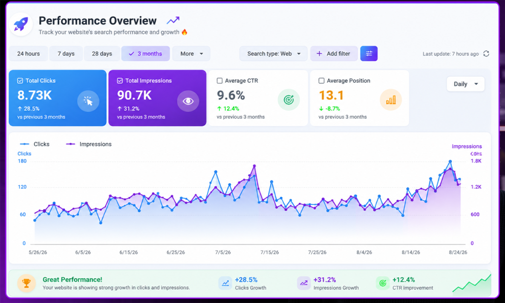Click the Clicks Growth chart icon
Image resolution: width=505 pixels, height=303 pixels.
[225, 283]
